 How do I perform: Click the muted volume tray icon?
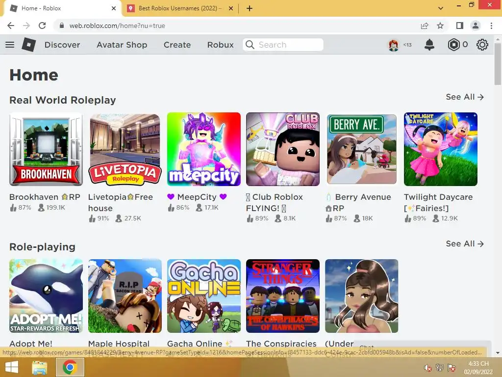click(x=427, y=368)
